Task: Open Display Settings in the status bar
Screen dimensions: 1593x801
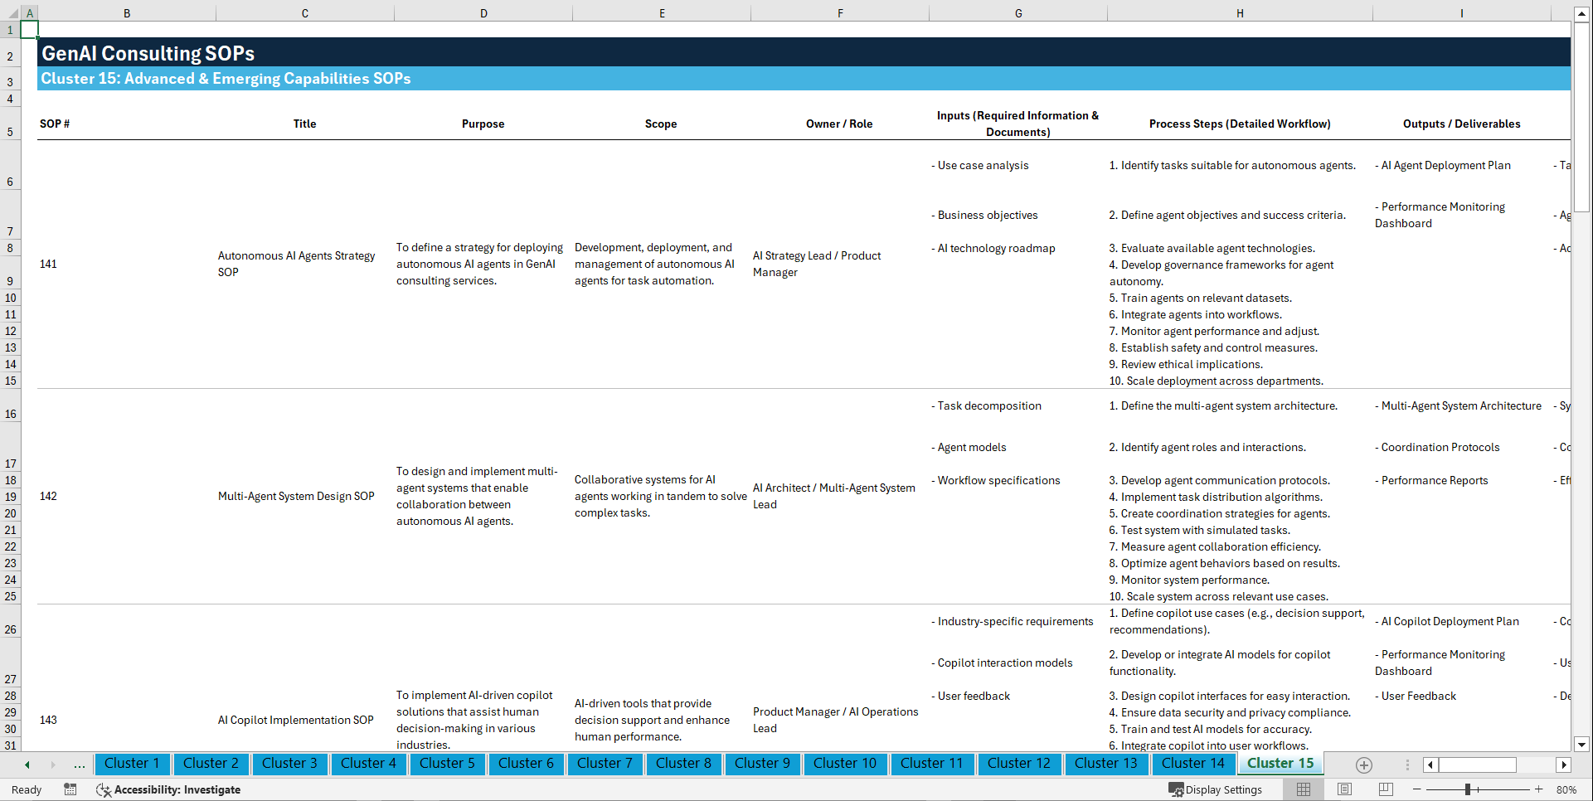Action: [1217, 789]
